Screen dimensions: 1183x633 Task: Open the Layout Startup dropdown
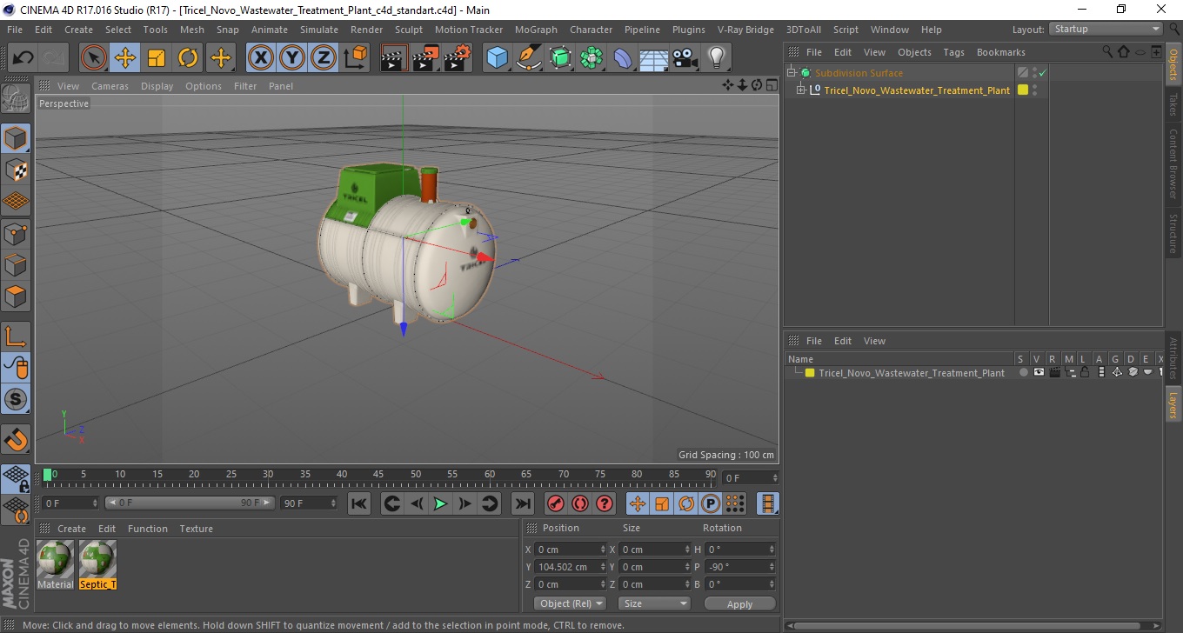1106,29
